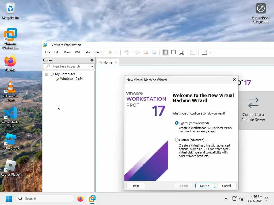Open the stretch display dropdown arrow

[210, 52]
